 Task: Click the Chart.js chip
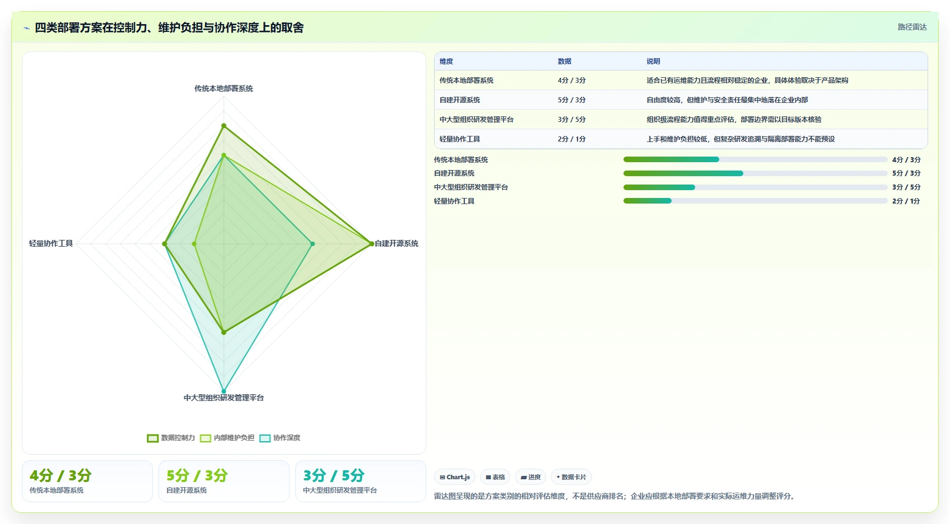[x=455, y=477]
